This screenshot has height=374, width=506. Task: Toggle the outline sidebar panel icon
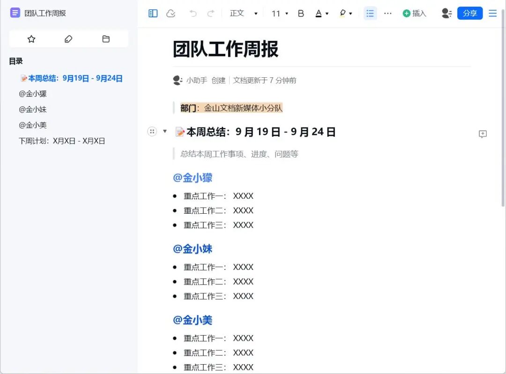153,13
